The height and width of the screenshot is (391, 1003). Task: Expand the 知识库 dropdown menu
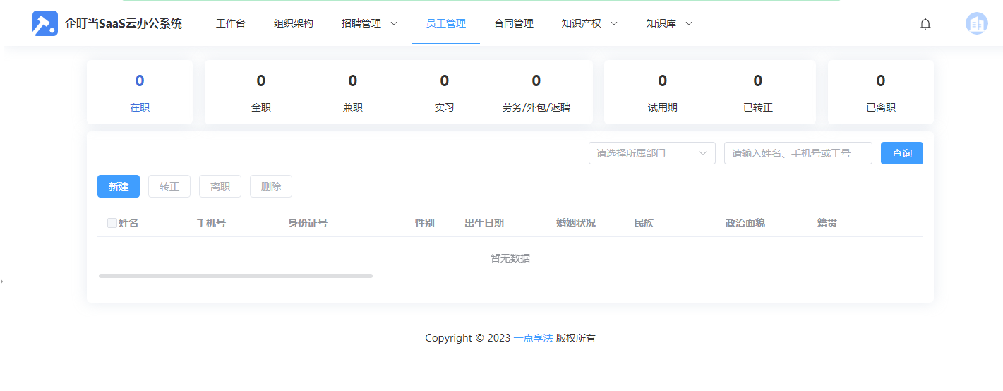click(x=669, y=23)
